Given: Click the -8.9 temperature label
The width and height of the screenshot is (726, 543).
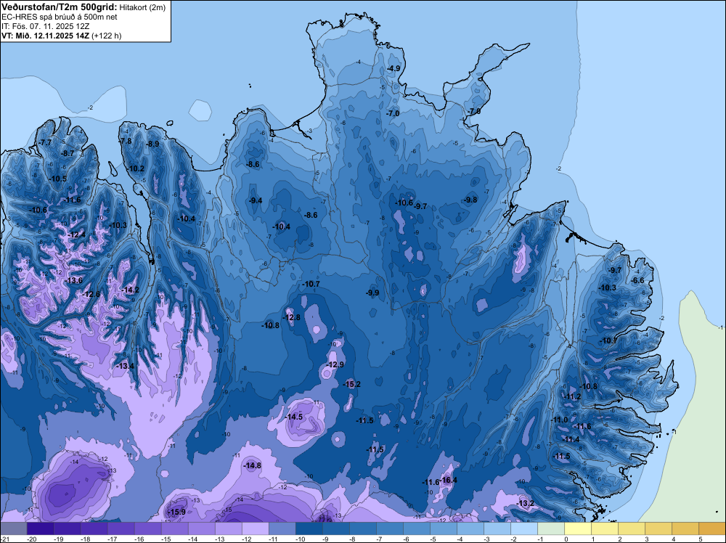Looking at the screenshot, I should click(x=152, y=144).
